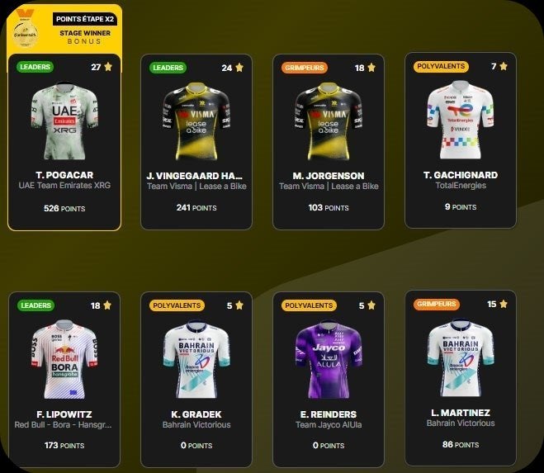Click the star icon on Vingegaard's card

239,68
